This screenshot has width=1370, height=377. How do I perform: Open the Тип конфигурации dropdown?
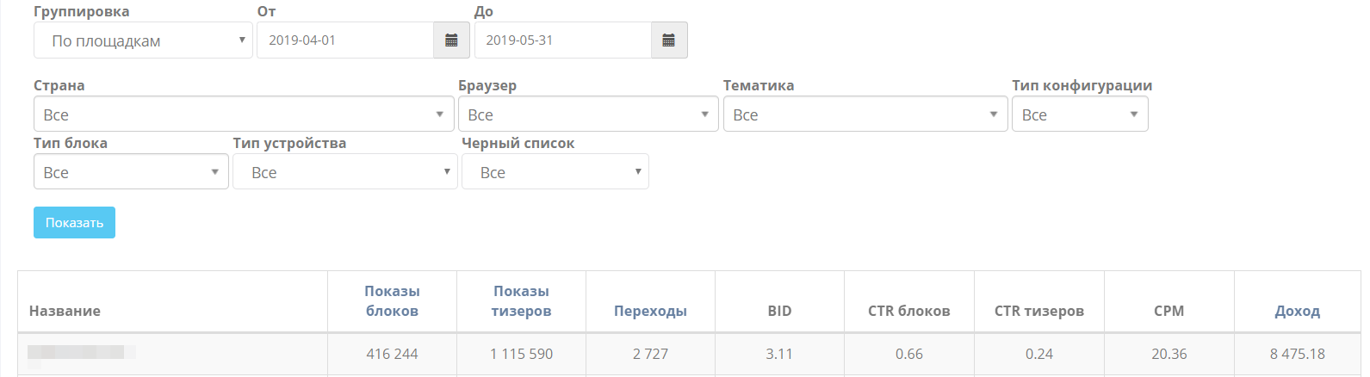pyautogui.click(x=1080, y=114)
